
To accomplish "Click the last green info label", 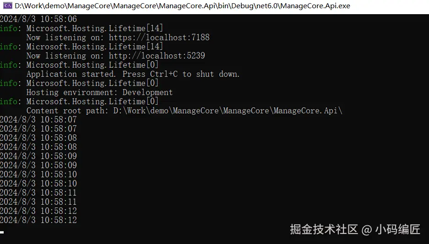I will click(x=10, y=101).
